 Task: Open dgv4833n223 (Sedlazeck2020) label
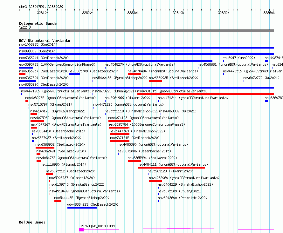tap(93, 204)
